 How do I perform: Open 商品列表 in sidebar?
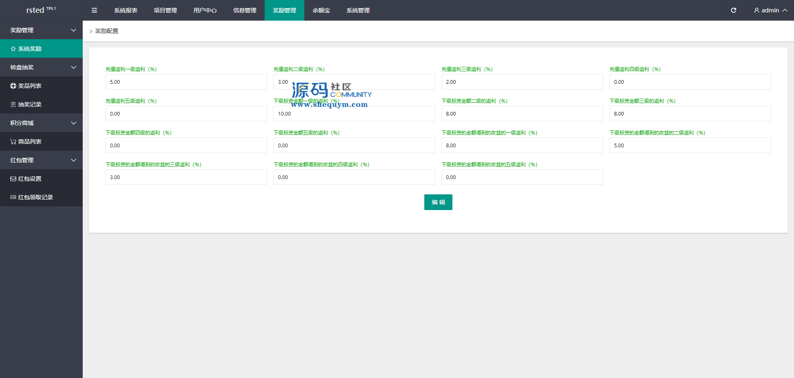pos(41,142)
